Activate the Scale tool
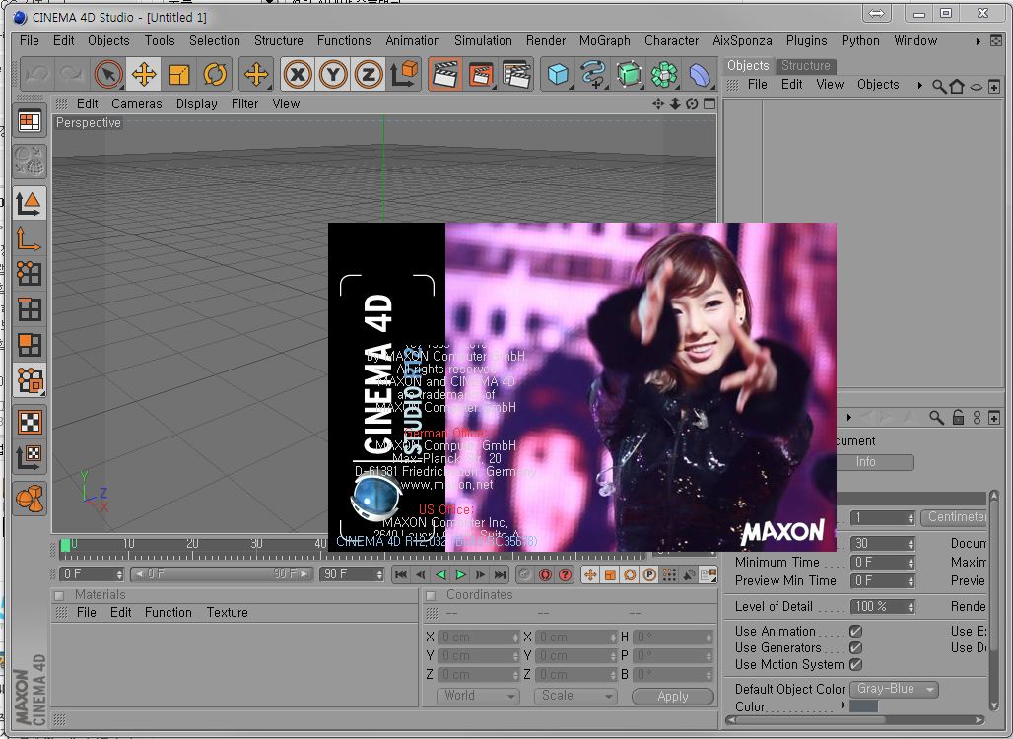This screenshot has height=739, width=1013. pyautogui.click(x=179, y=74)
